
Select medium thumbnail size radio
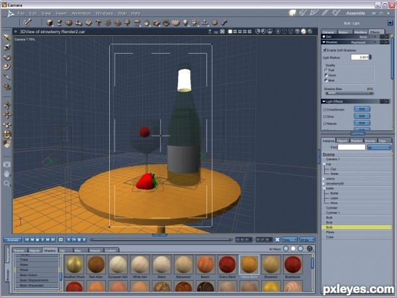[293, 248]
